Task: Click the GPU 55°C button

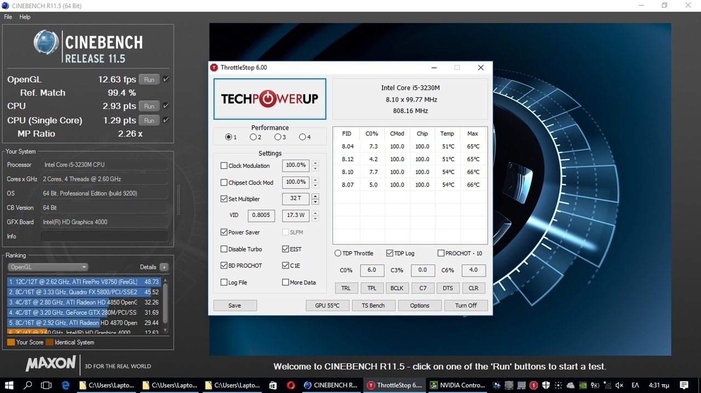Action: click(327, 306)
